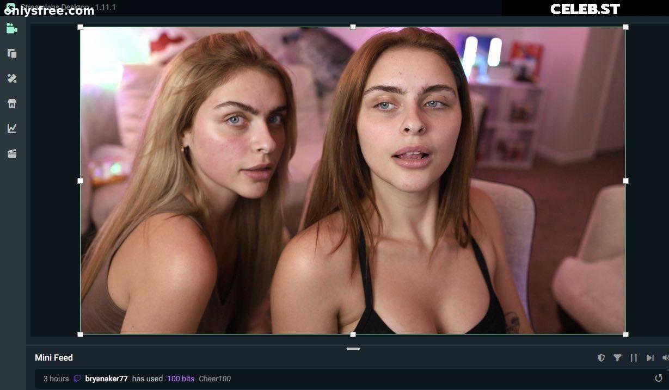The width and height of the screenshot is (669, 390).
Task: Click the bryanaker77 username in the feed
Action: click(106, 379)
